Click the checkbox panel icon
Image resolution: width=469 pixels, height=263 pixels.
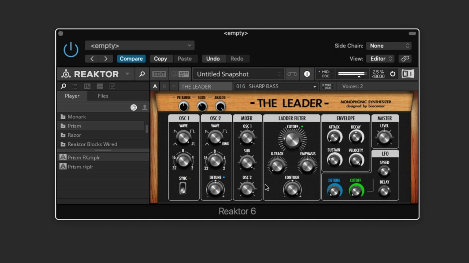click(x=112, y=86)
